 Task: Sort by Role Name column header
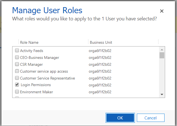click(x=29, y=42)
